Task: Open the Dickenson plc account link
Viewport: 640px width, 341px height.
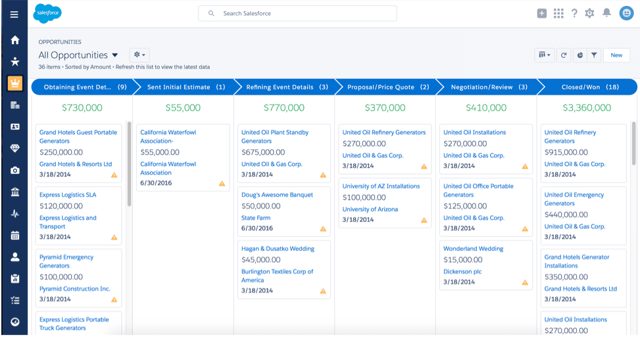Action: pyautogui.click(x=462, y=272)
